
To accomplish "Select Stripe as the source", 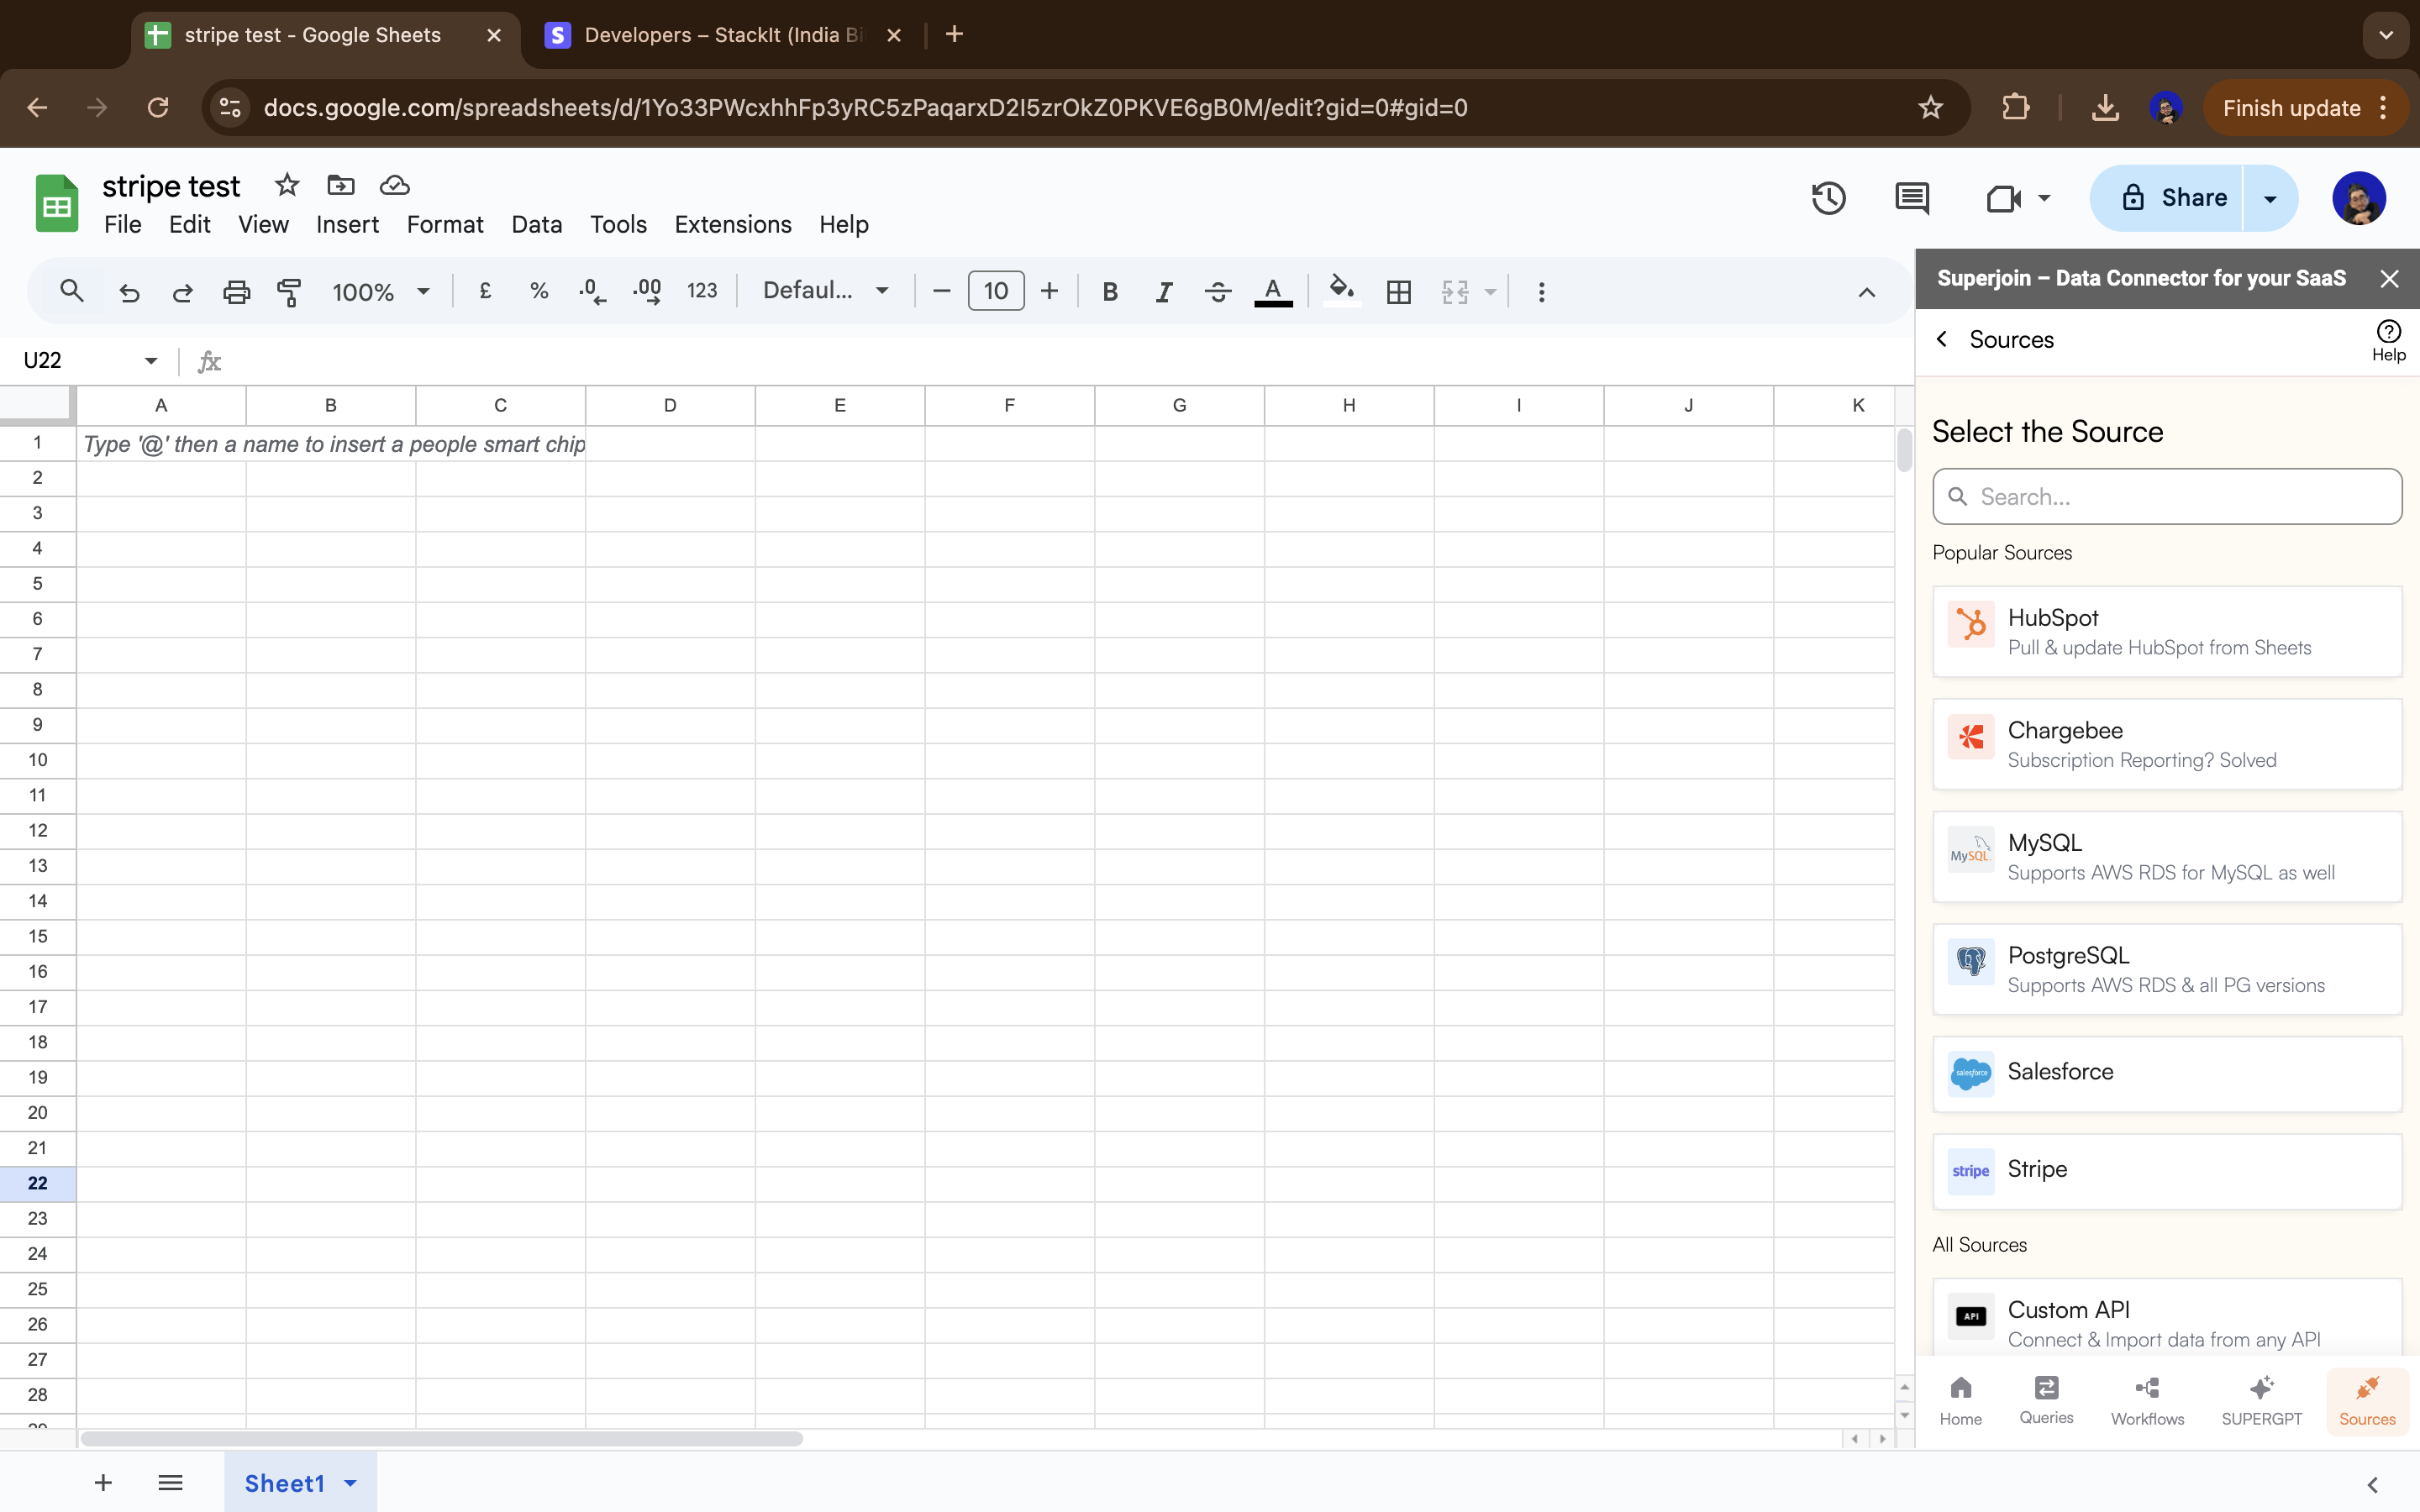I will coord(2166,1171).
